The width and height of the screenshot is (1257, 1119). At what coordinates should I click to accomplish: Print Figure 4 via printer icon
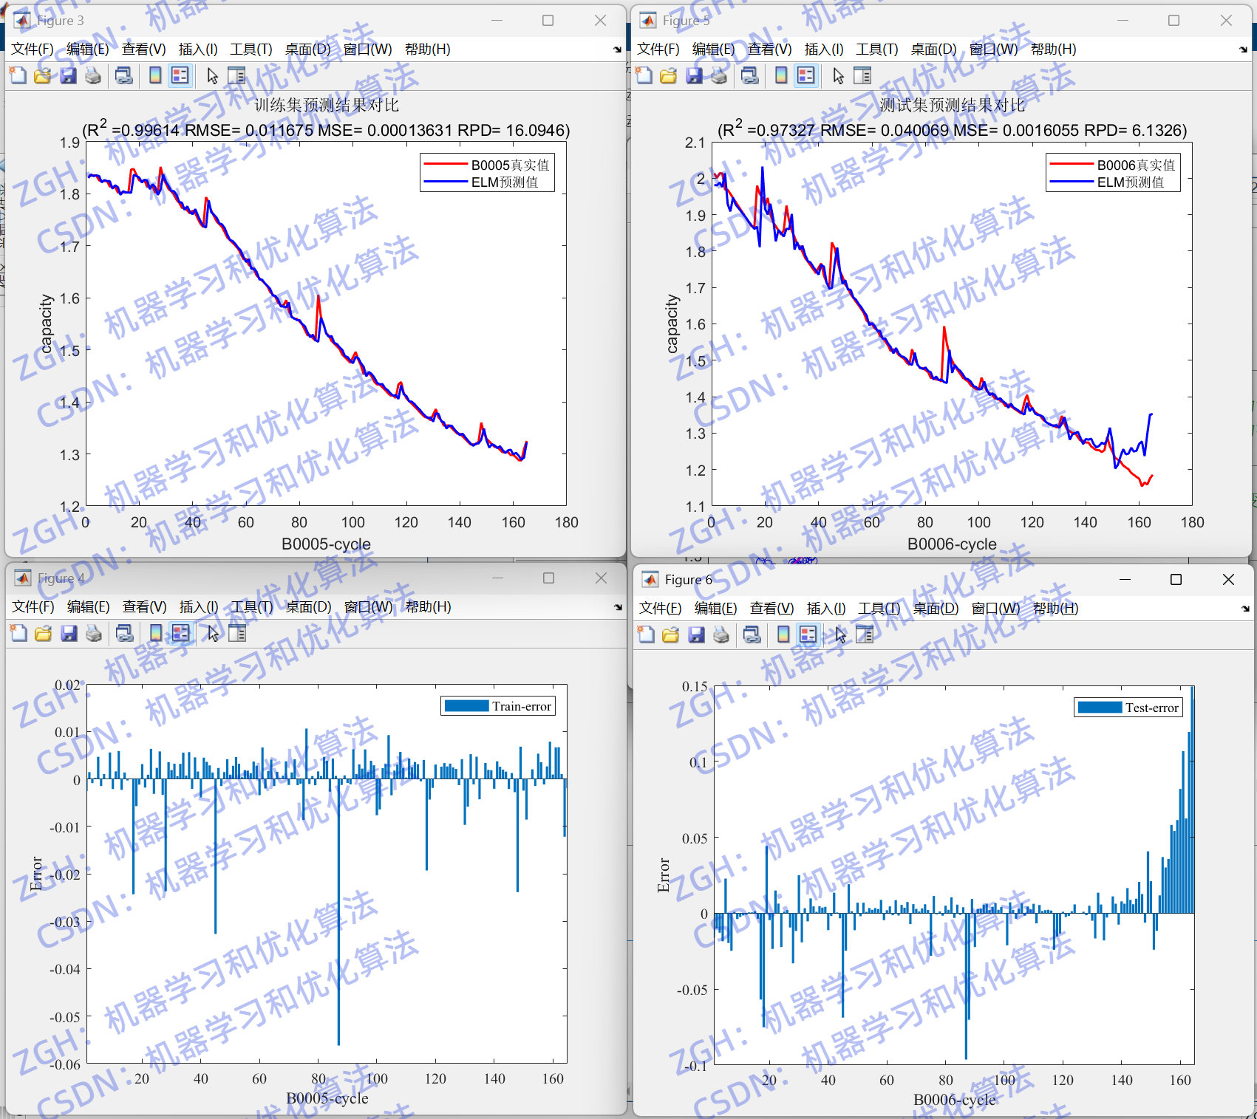[94, 633]
